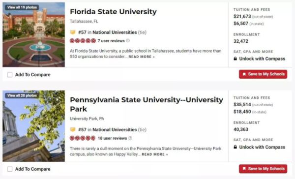The image size is (295, 179).
Task: View all 19 photos of Florida State
Action: [22, 7]
